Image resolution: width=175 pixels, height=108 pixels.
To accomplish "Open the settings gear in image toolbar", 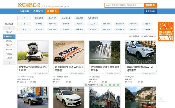I will click(118, 85).
